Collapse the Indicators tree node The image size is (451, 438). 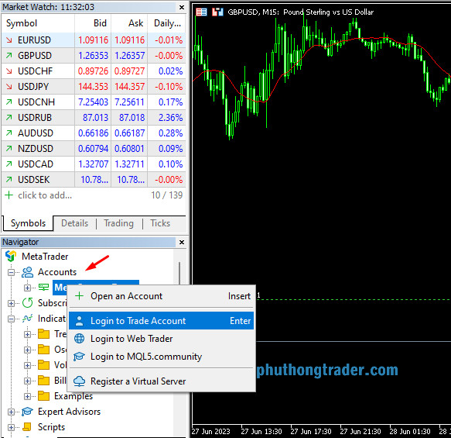click(x=11, y=319)
